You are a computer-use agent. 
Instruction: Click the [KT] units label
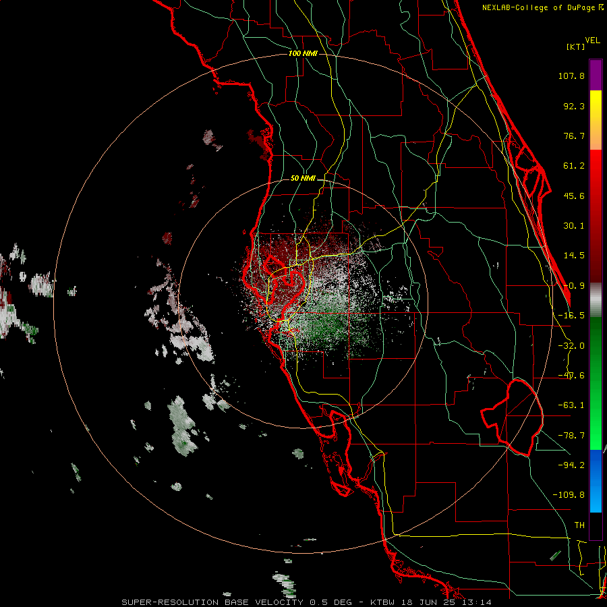[x=576, y=47]
